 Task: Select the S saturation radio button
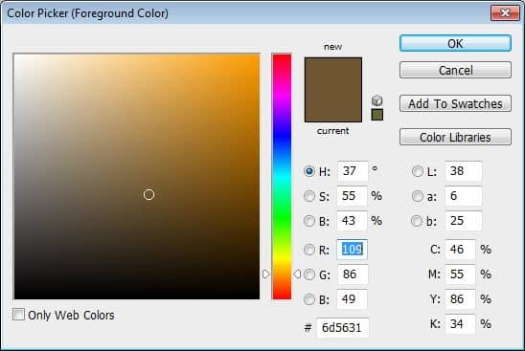(309, 196)
